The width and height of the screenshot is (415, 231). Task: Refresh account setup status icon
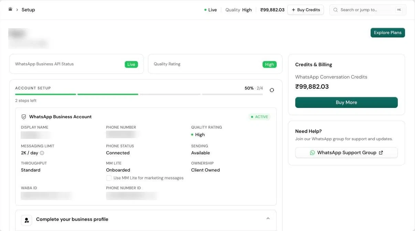[x=272, y=90]
